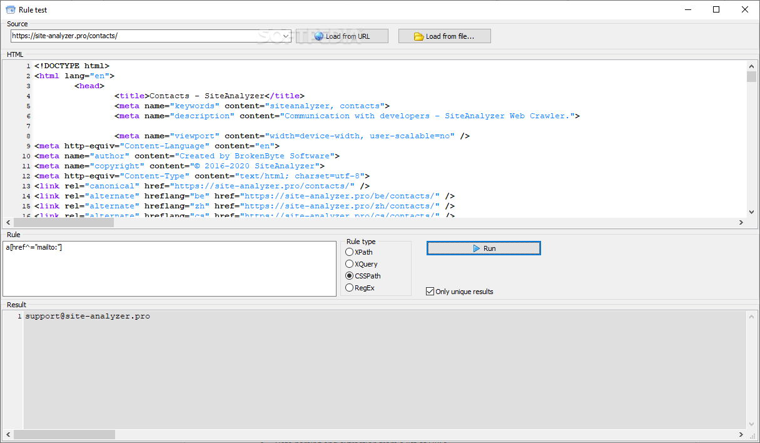
Task: Click the hreflang "zh" alternate link line
Action: click(x=245, y=206)
